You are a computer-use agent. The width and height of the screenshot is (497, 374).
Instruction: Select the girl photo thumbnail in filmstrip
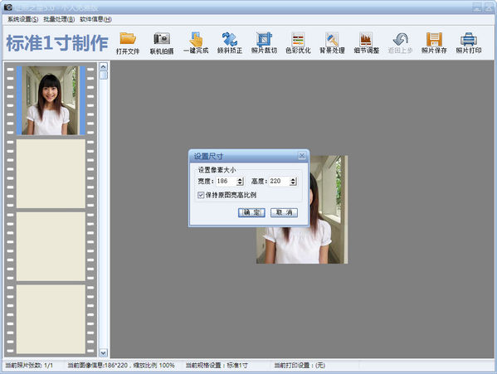(x=51, y=100)
